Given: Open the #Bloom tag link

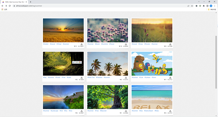Looking at the screenshot, I should pos(97,44).
